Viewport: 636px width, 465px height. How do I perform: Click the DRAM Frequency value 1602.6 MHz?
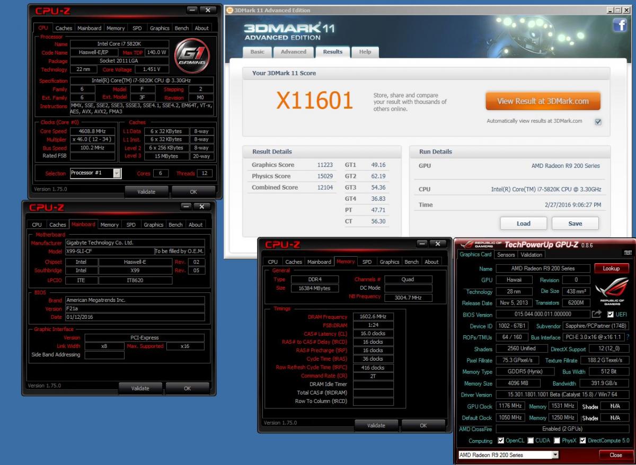373,317
